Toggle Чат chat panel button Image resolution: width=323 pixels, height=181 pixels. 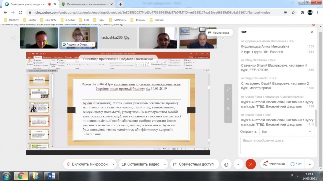click(x=296, y=164)
